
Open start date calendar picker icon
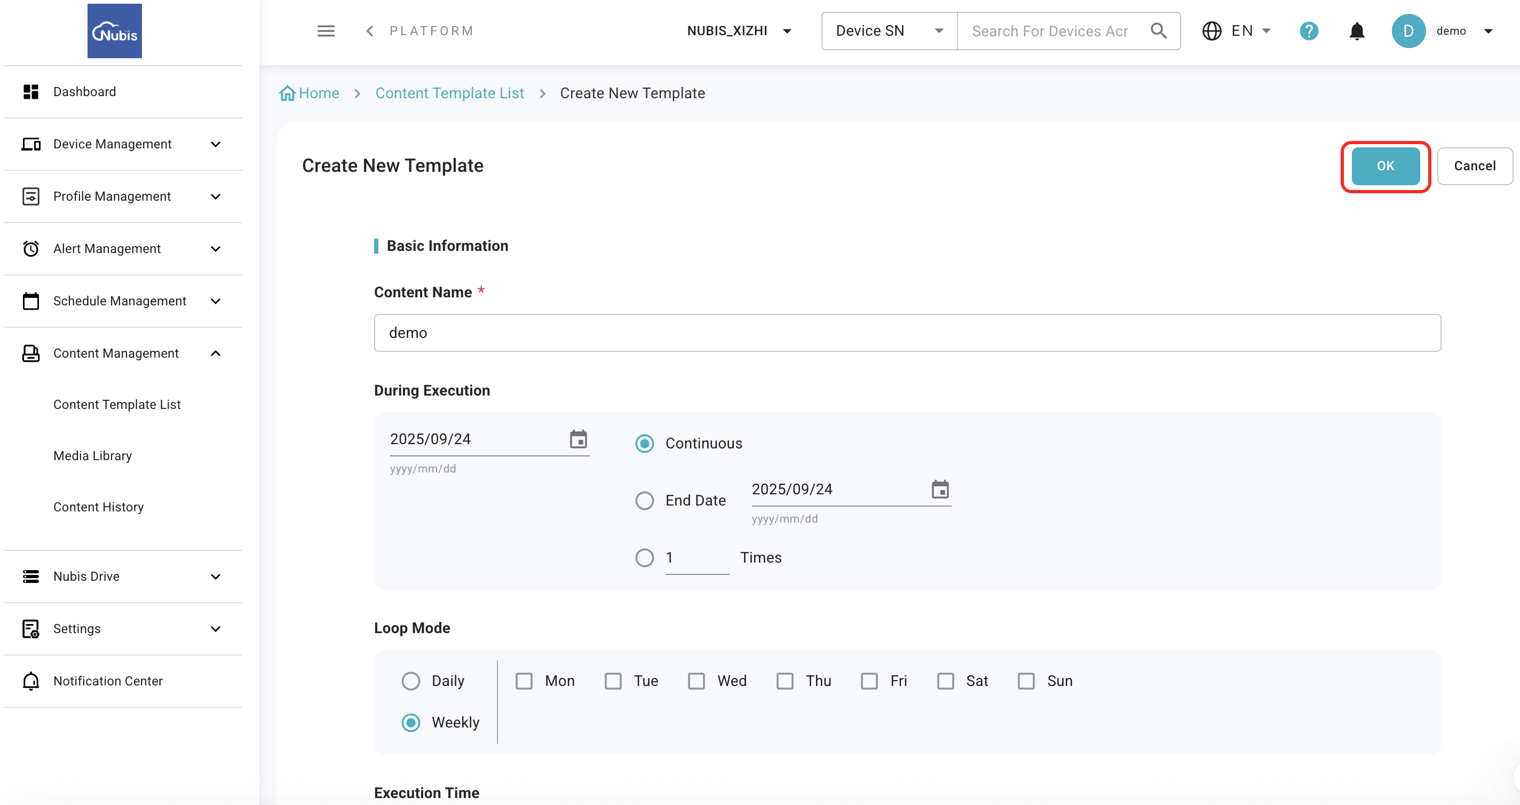[x=578, y=439]
